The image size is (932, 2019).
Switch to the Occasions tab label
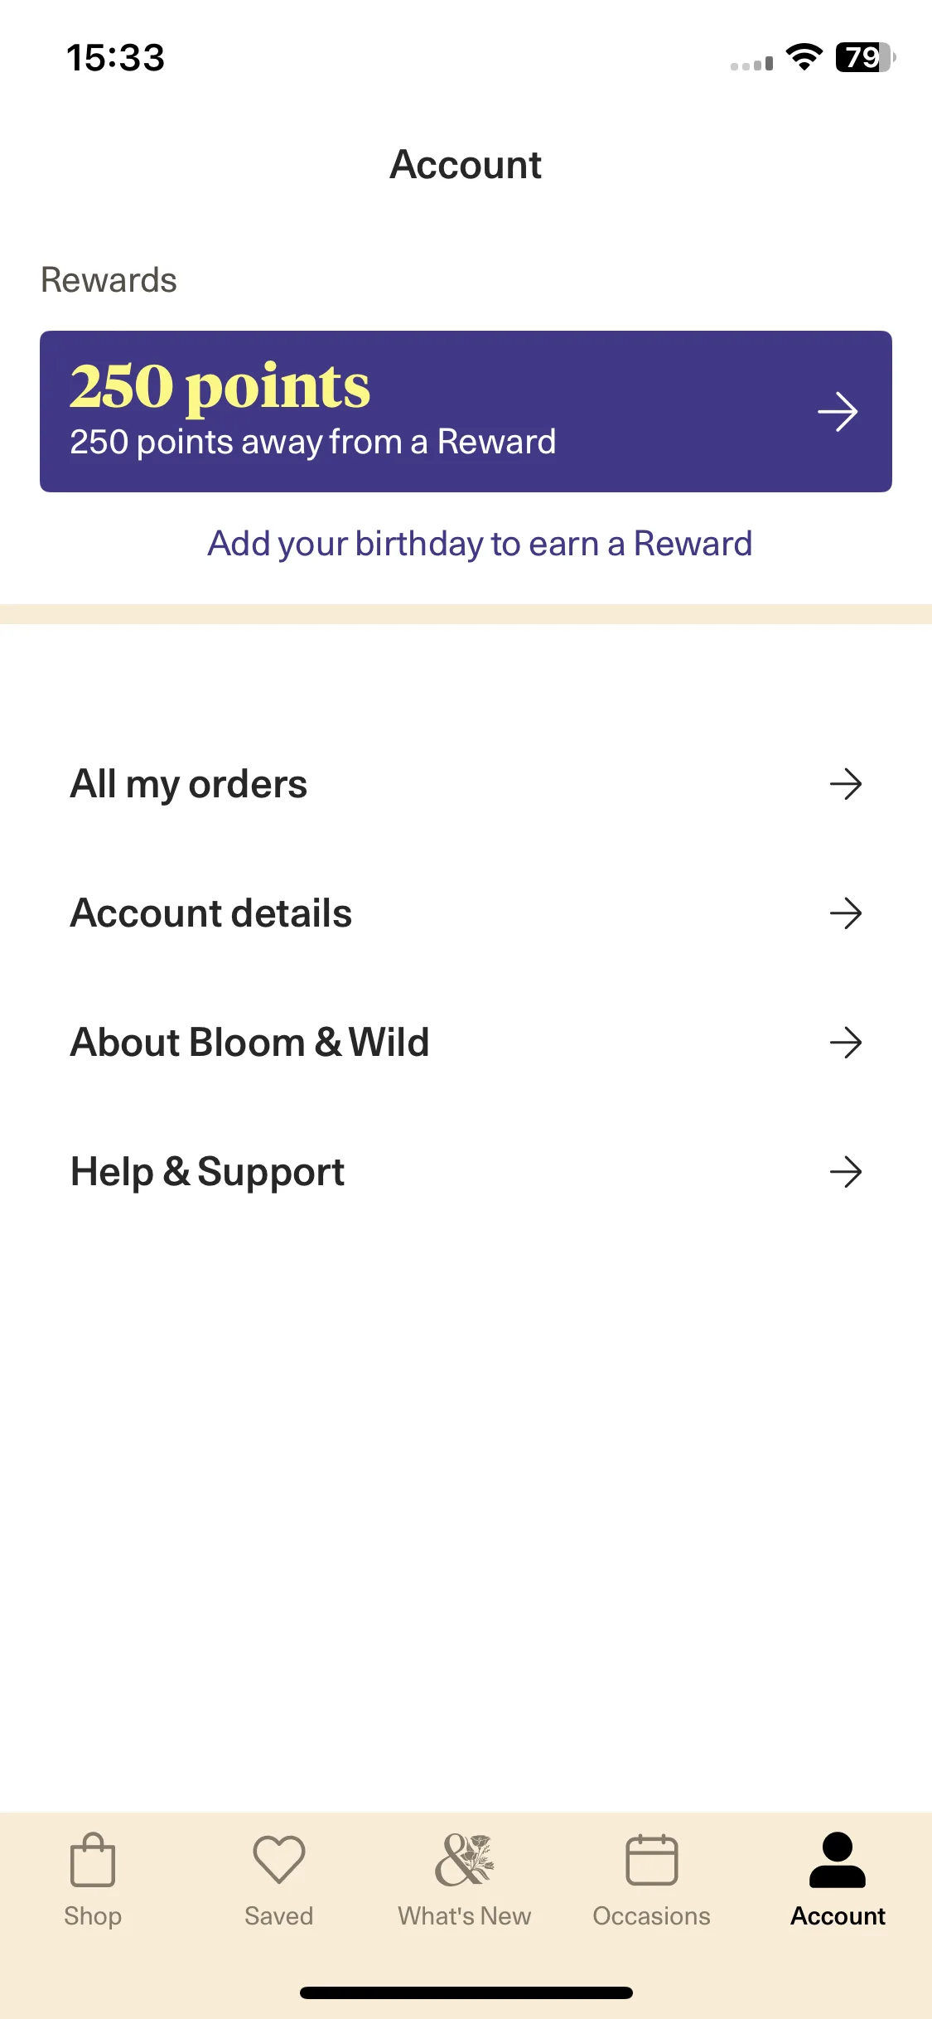point(652,1916)
